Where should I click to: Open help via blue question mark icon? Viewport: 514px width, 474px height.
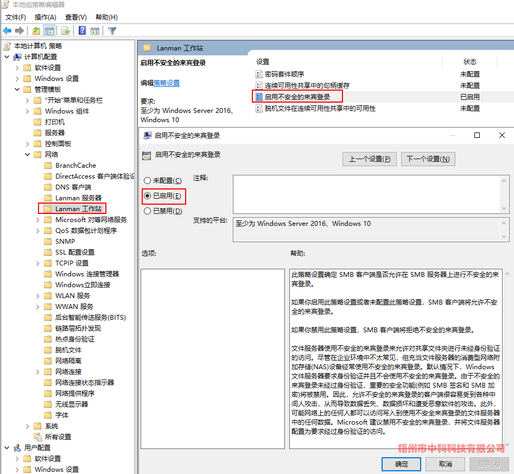pyautogui.click(x=82, y=31)
